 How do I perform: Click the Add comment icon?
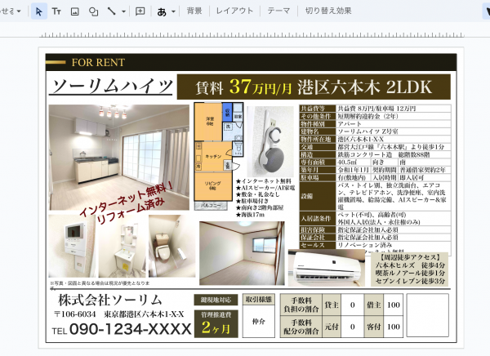coord(140,11)
